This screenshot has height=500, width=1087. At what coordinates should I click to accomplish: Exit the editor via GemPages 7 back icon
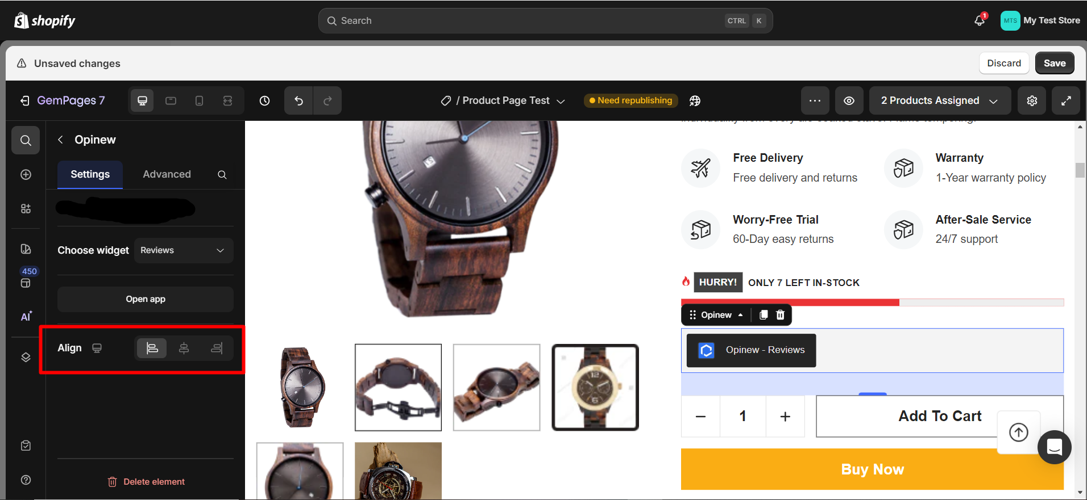(24, 100)
